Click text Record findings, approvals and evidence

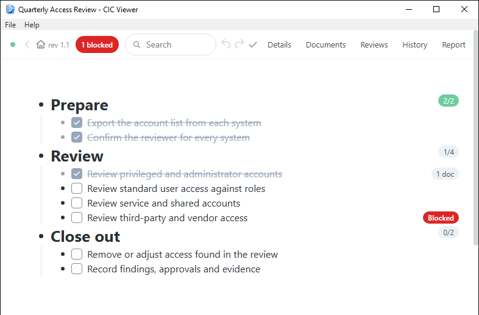click(x=174, y=269)
